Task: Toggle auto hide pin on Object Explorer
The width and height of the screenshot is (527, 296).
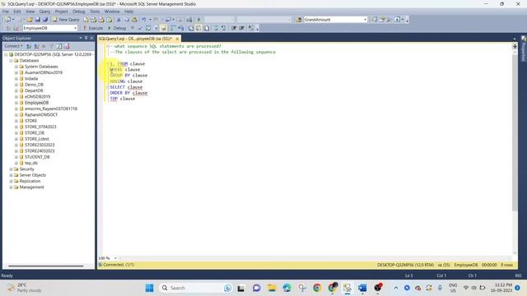Action: [x=86, y=38]
